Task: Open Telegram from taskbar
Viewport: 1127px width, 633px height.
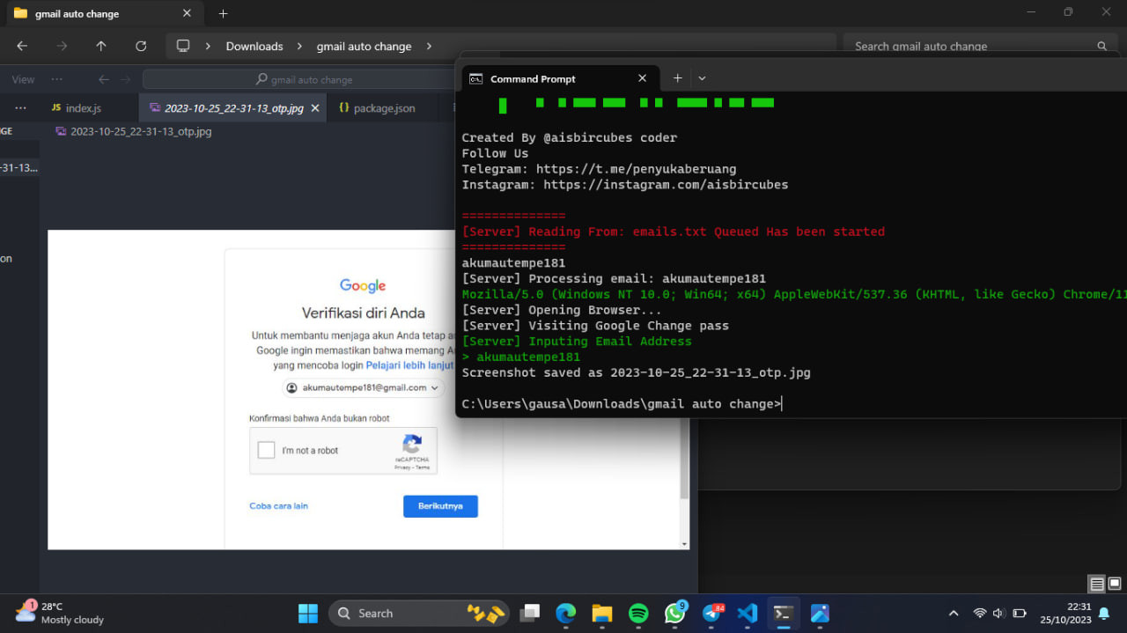Action: [x=711, y=613]
